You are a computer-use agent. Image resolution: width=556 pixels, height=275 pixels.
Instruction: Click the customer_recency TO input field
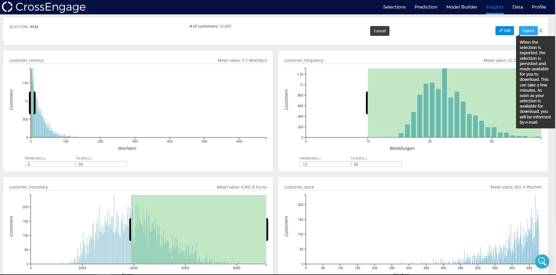(x=101, y=164)
